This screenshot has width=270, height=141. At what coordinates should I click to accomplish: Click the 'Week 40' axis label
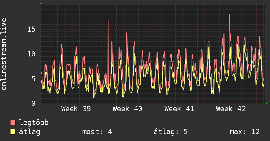(127, 109)
